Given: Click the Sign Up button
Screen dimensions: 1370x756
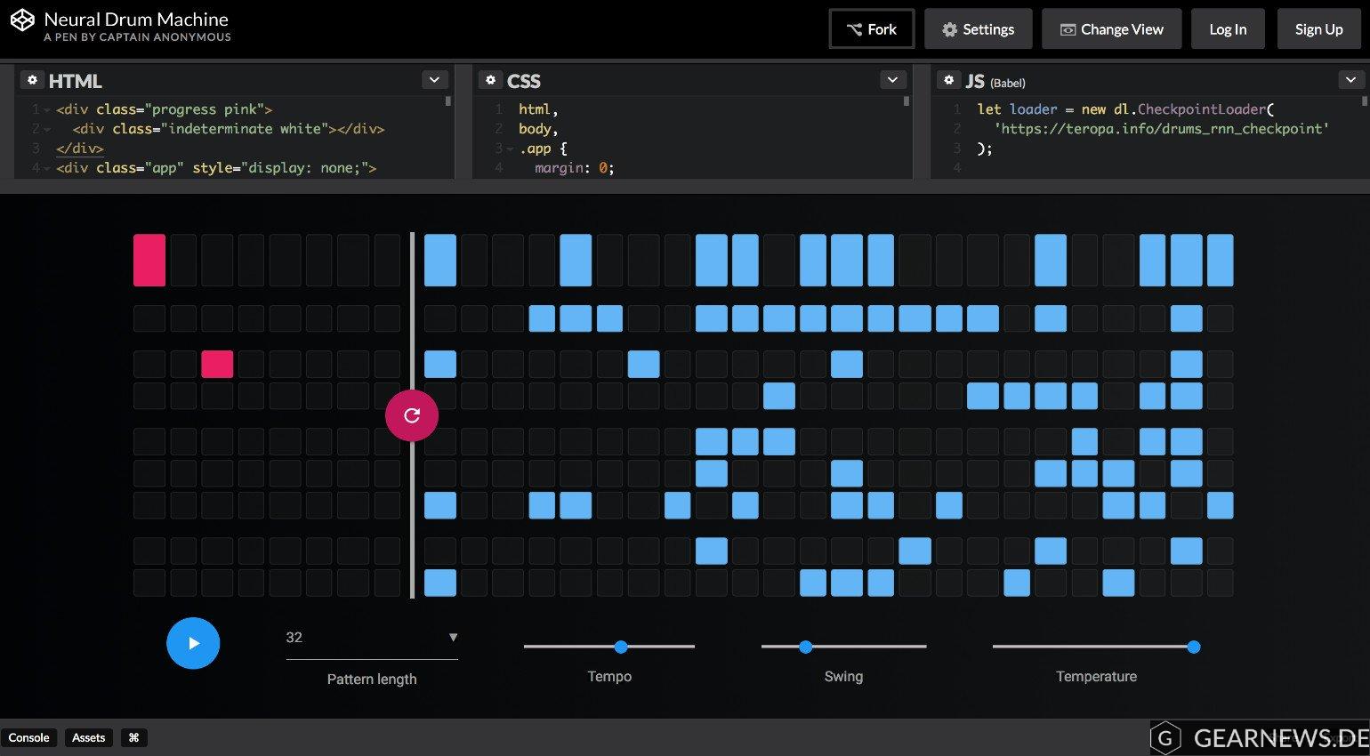Looking at the screenshot, I should point(1318,29).
